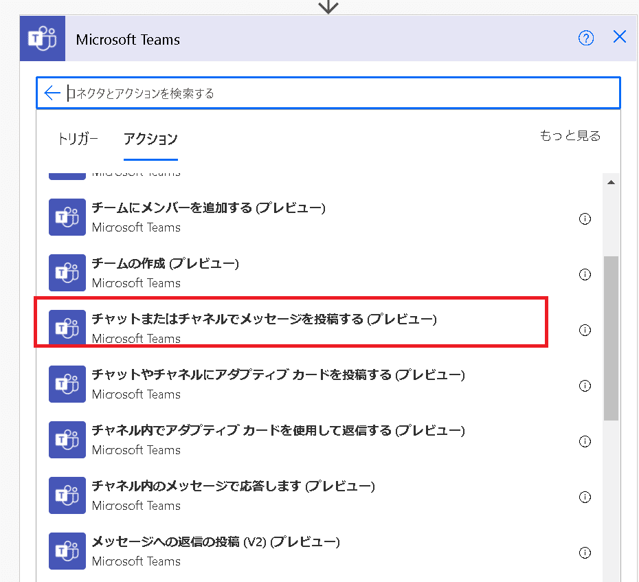
Task: Click Teams icon for アダプティブ カードを使用して返信する
Action: (x=67, y=439)
